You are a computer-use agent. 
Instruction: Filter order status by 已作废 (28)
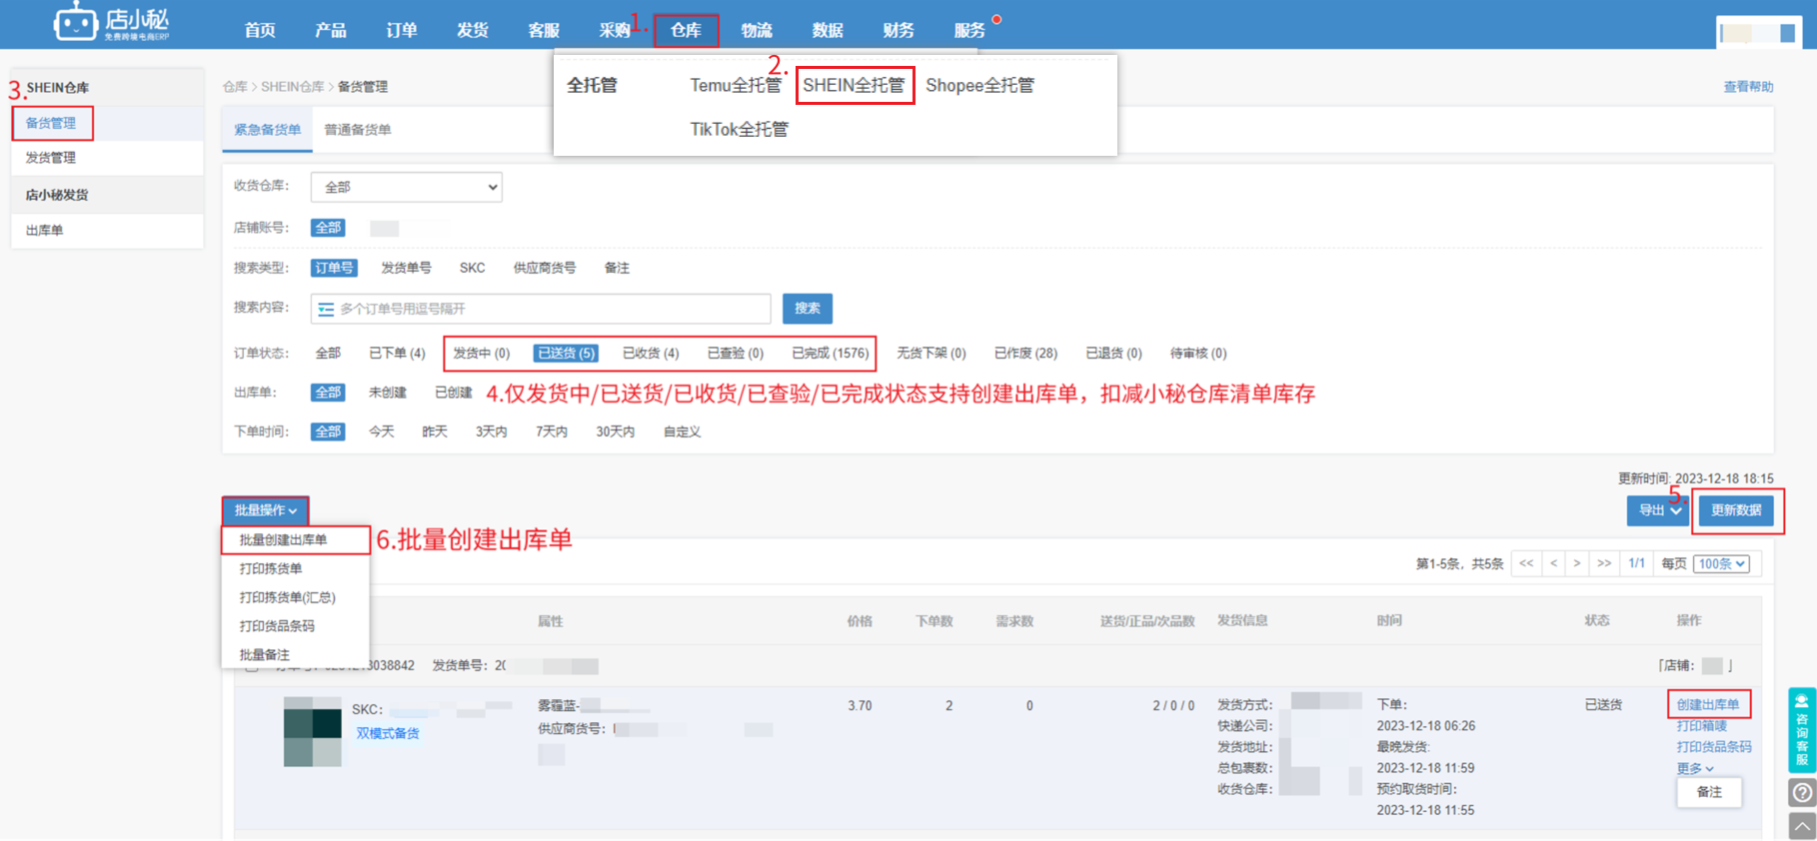point(1025,354)
